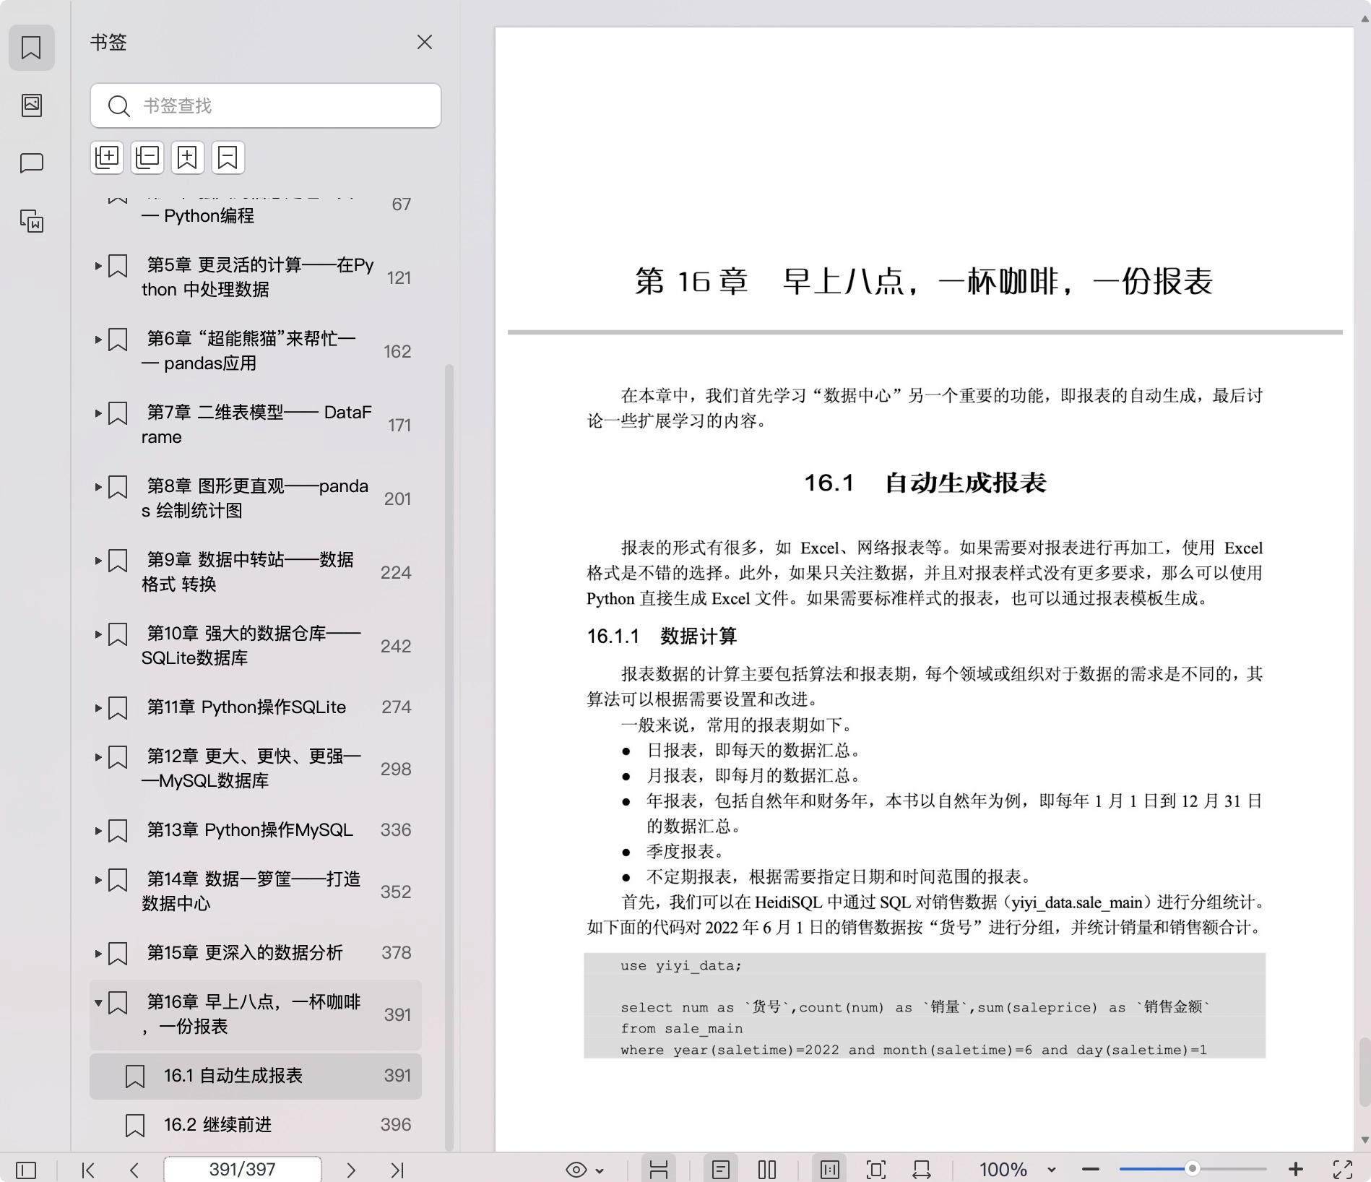
Task: Open the thumbnails panel icon
Action: coord(31,105)
